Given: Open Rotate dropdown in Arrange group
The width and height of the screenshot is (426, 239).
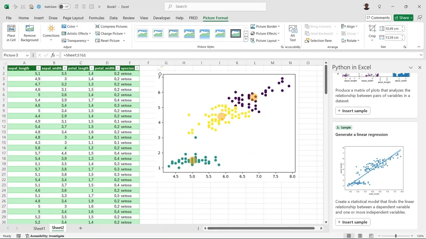Looking at the screenshot, I should point(350,40).
